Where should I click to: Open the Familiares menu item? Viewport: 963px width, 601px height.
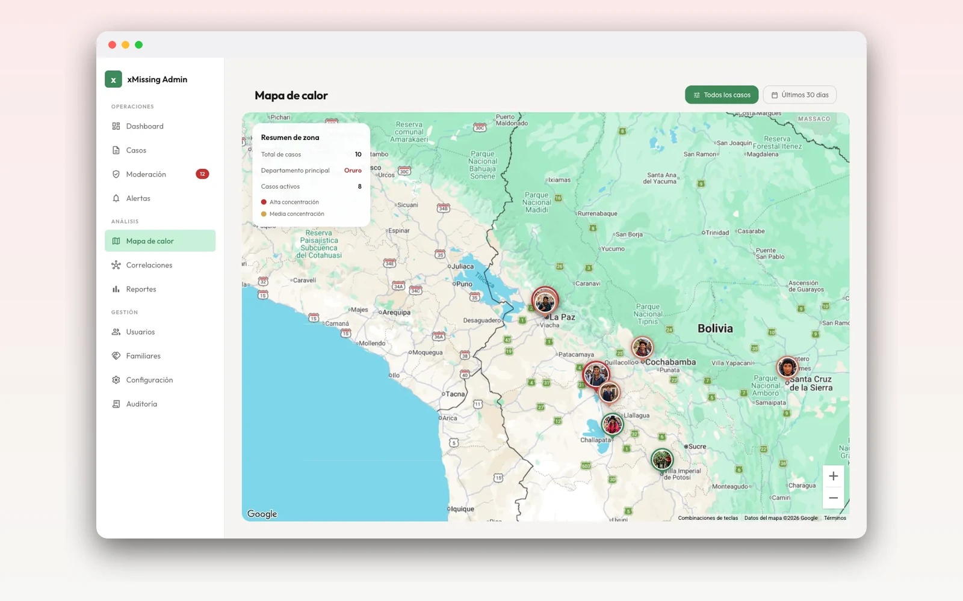click(x=160, y=356)
